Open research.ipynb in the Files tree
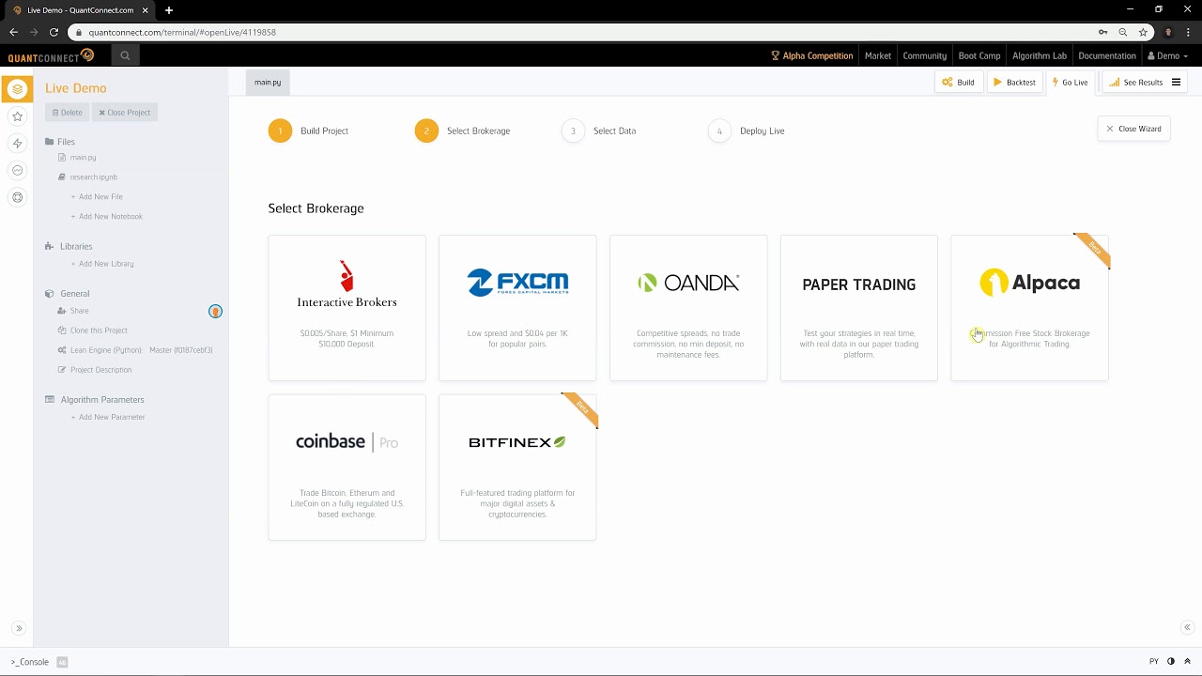 point(87,177)
